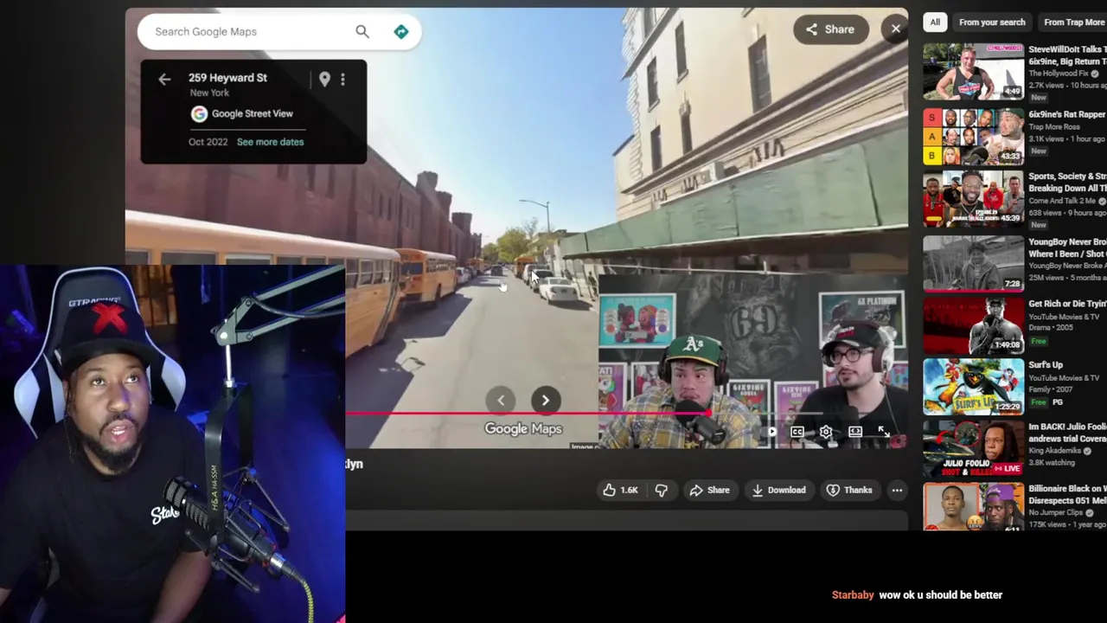Open Sports, Society video thumbnail

973,199
